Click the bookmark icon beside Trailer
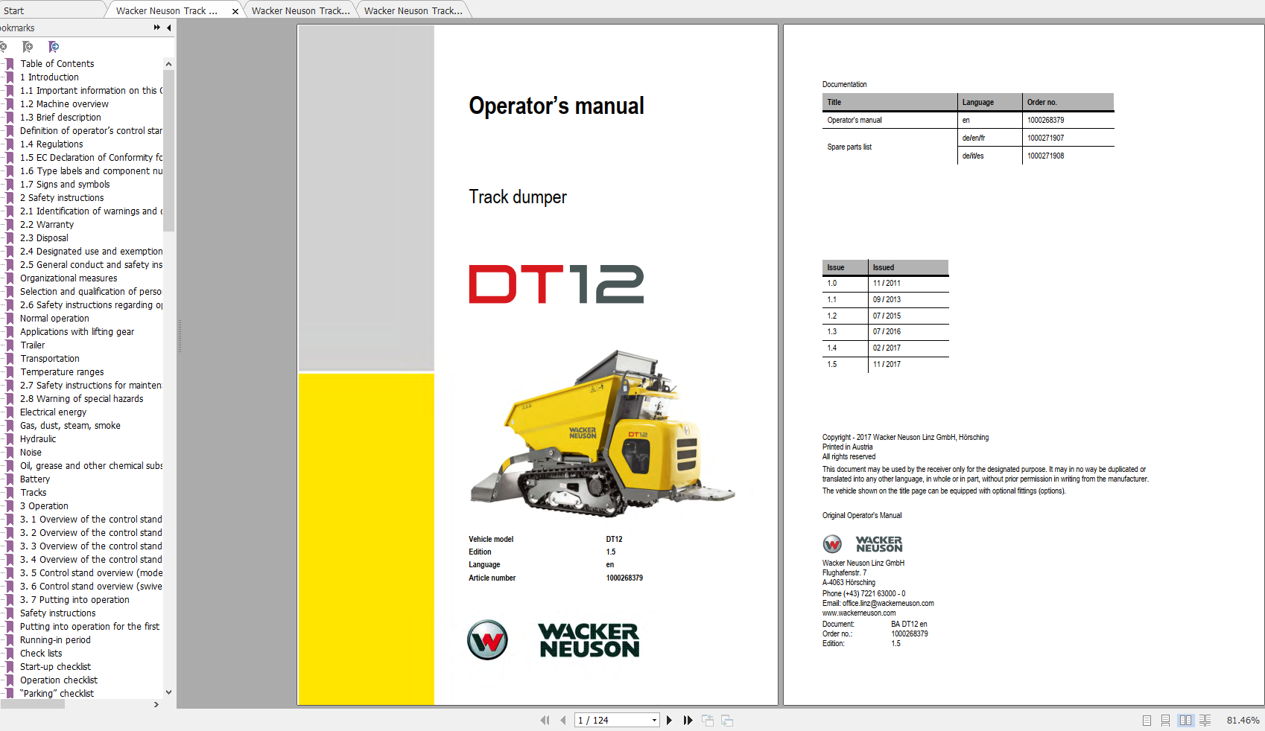1265x731 pixels. tap(10, 345)
